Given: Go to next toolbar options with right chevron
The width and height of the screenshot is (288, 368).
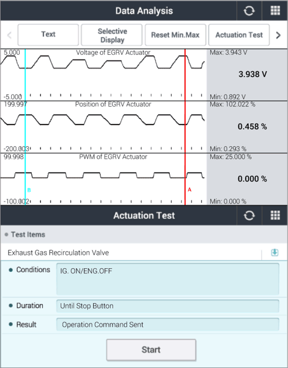Looking at the screenshot, I should pos(278,35).
